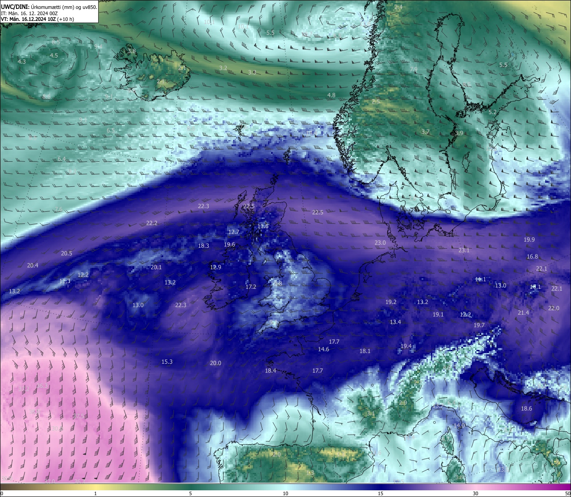The image size is (571, 497).
Task: Click the '19.7' value on the map
Action: point(479,325)
